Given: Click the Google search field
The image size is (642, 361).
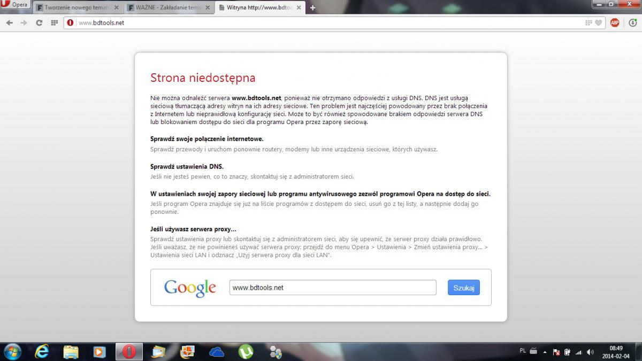Looking at the screenshot, I should click(x=333, y=288).
